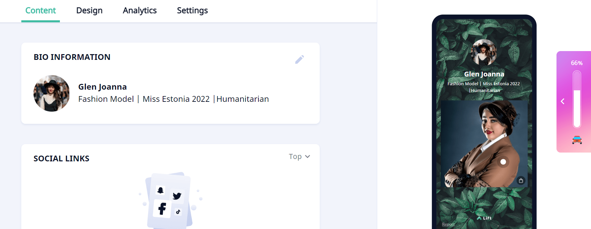
Task: Go to the Settings tab
Action: 192,10
